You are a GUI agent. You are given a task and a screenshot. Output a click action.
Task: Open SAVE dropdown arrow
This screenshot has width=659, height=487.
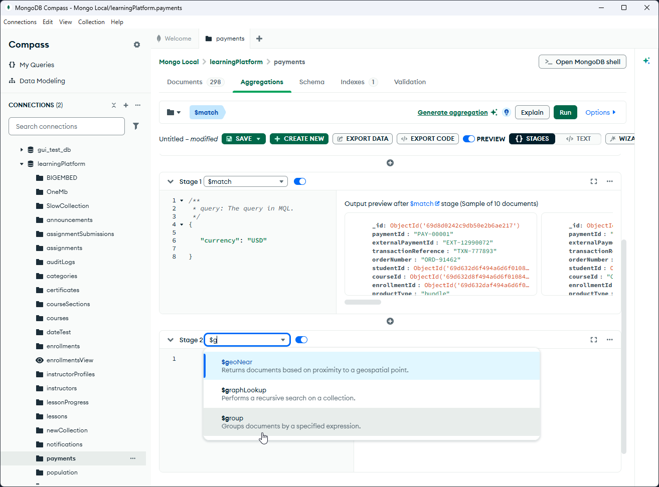(x=259, y=139)
